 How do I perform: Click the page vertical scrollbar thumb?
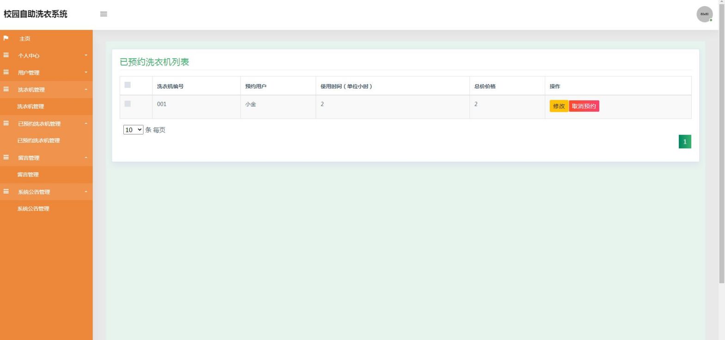[x=721, y=143]
